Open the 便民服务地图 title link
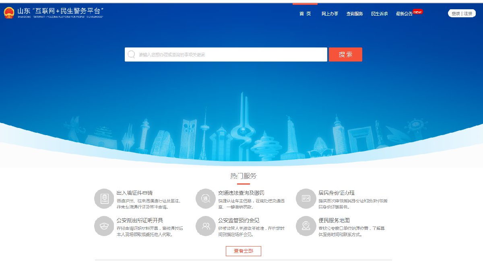The height and width of the screenshot is (261, 483). [334, 220]
